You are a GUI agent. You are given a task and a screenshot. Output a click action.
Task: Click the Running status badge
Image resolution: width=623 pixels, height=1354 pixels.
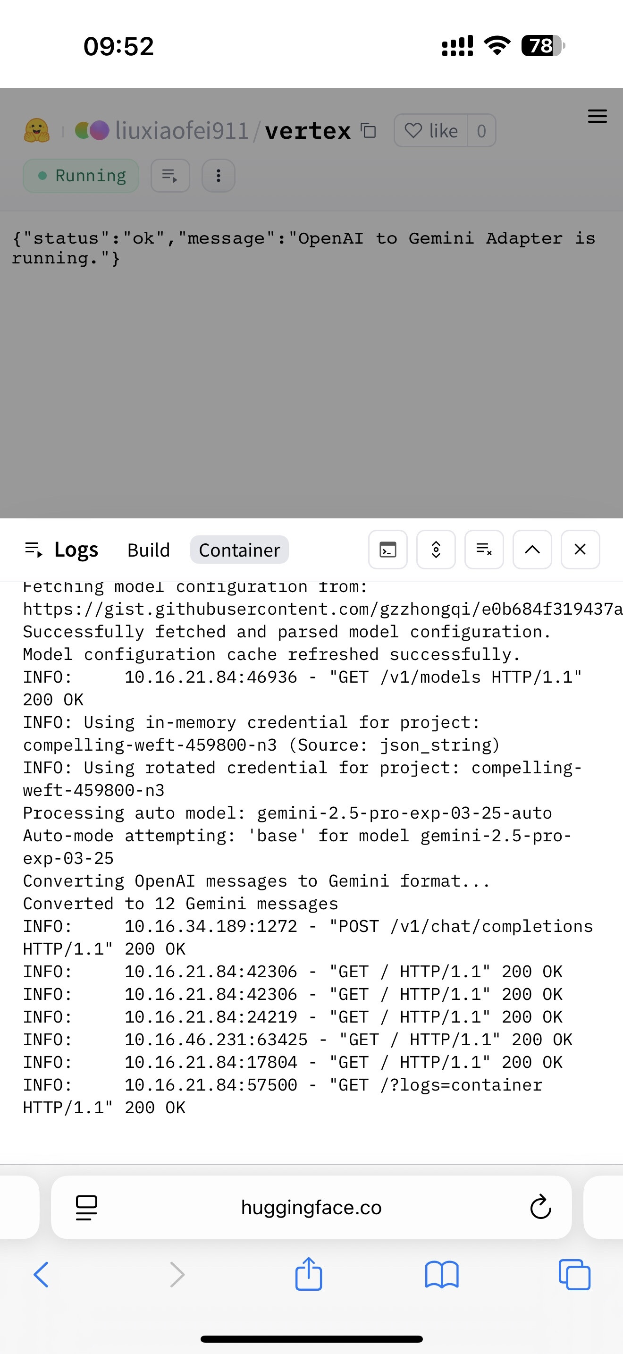[81, 176]
